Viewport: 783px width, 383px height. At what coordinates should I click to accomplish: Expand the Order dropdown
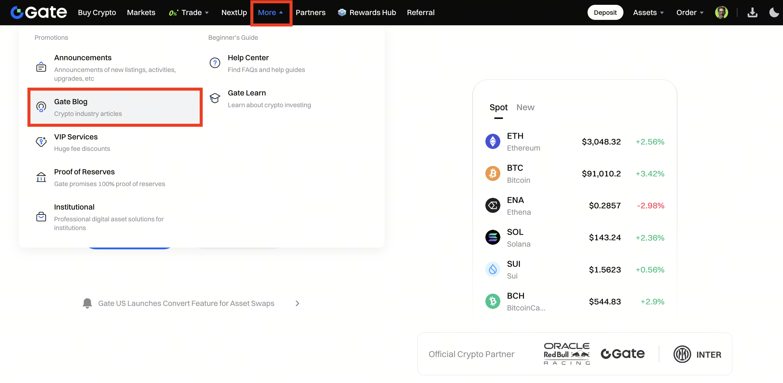[x=689, y=12]
